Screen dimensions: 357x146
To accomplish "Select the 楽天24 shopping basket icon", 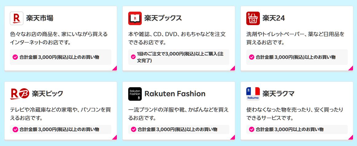I will [253, 18].
